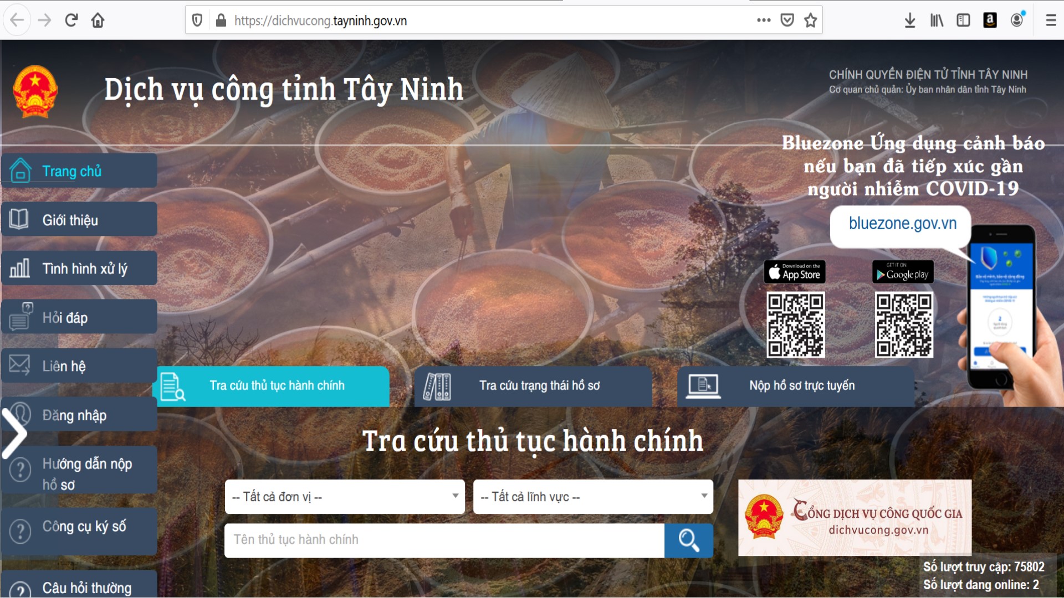This screenshot has width=1064, height=598.
Task: Toggle the Firefox sidebar view icon
Action: (x=963, y=20)
